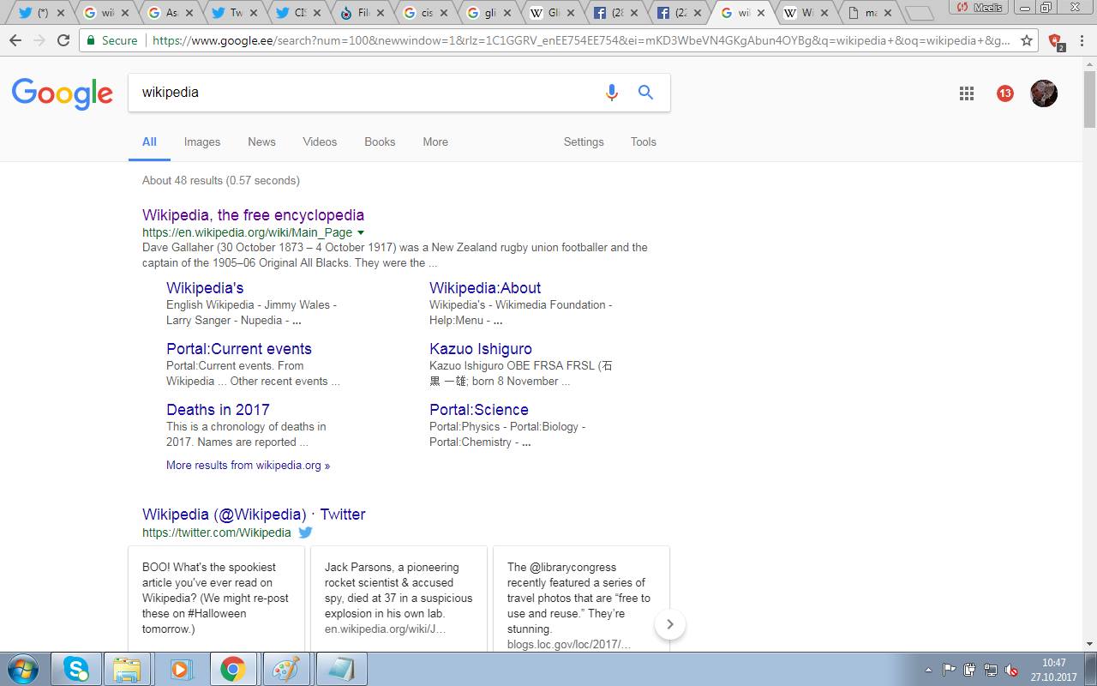Open the Google apps grid
The image size is (1097, 686).
967,93
